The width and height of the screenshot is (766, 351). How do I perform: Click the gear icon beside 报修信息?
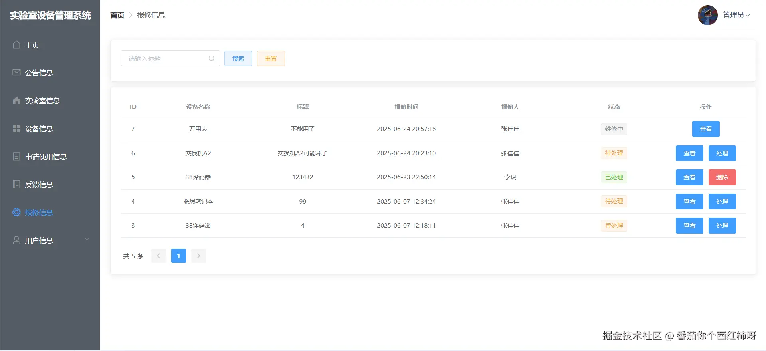[16, 212]
